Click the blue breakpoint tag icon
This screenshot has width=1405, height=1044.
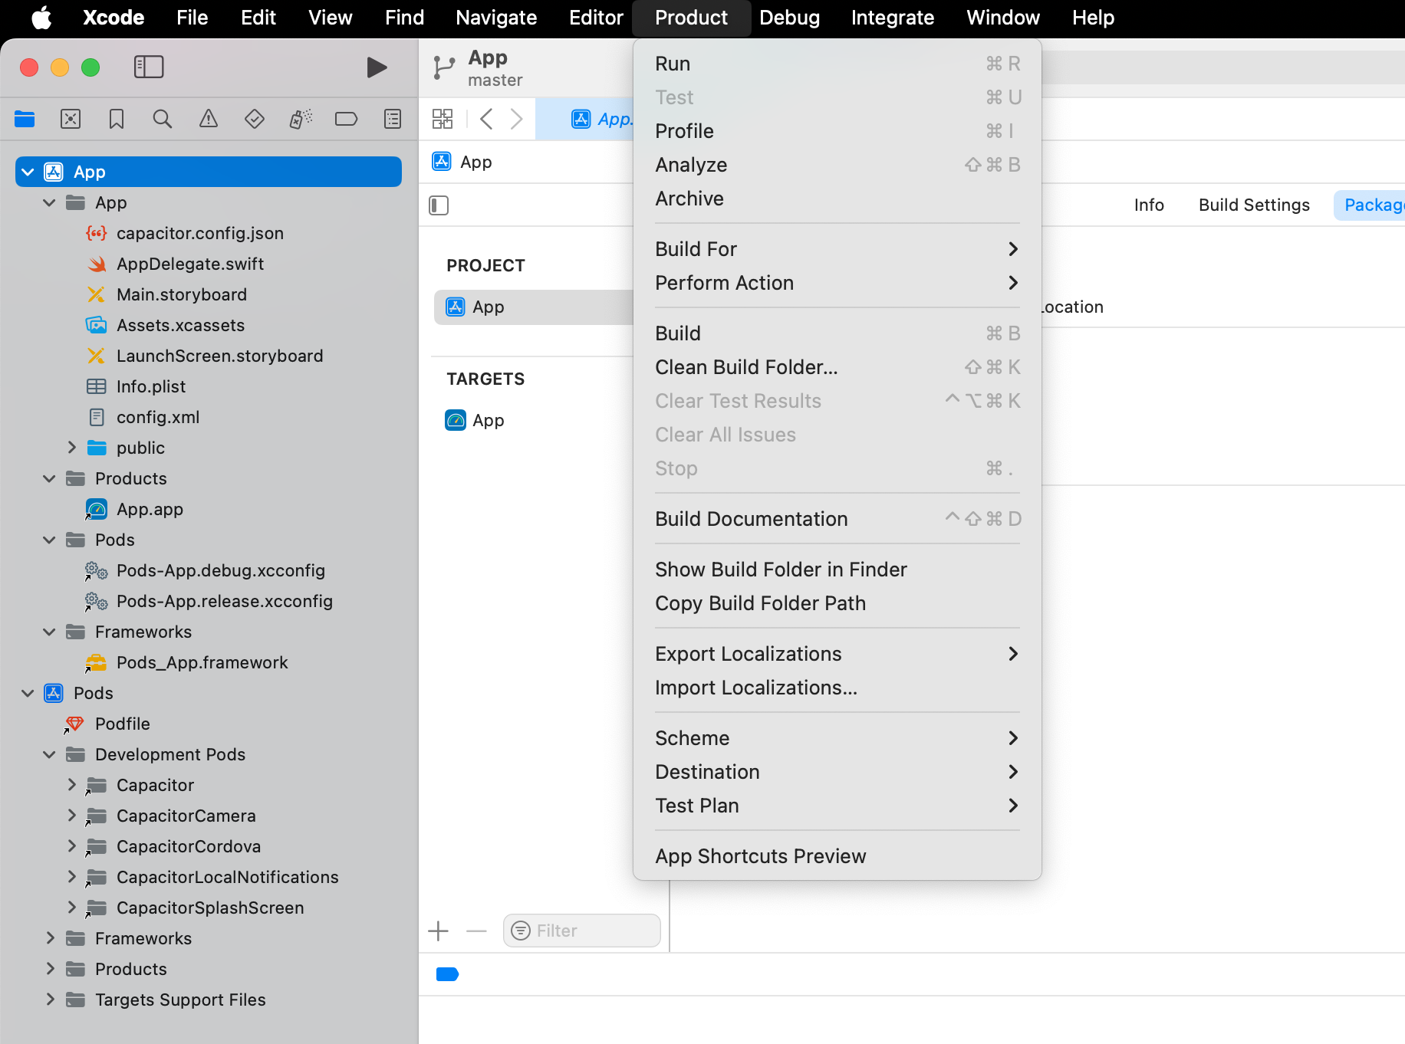[x=447, y=974]
